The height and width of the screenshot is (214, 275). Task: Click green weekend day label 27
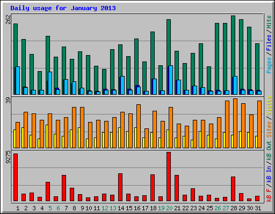tap(226, 208)
